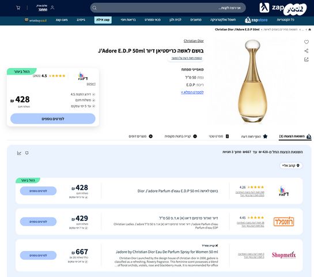Click review links under 4.26 rating

[250, 194]
